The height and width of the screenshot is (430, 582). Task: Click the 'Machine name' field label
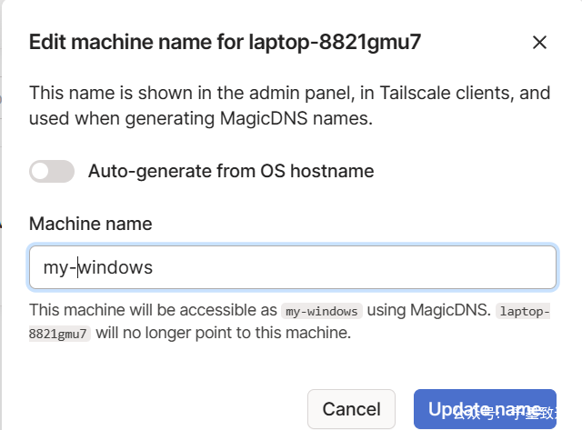(91, 224)
